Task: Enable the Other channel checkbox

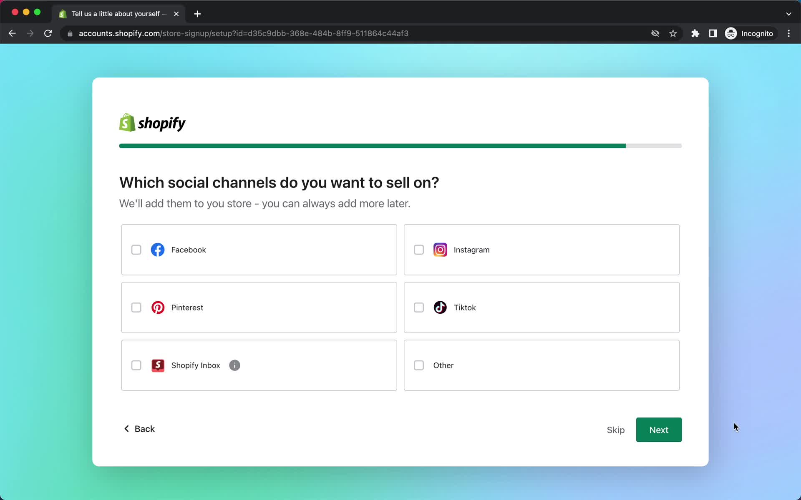Action: click(419, 365)
